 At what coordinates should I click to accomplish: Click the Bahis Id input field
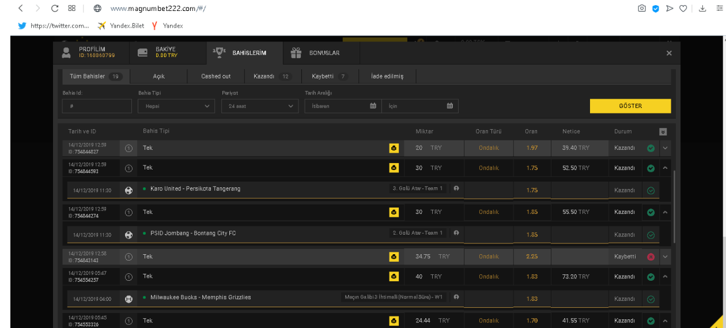coord(97,106)
